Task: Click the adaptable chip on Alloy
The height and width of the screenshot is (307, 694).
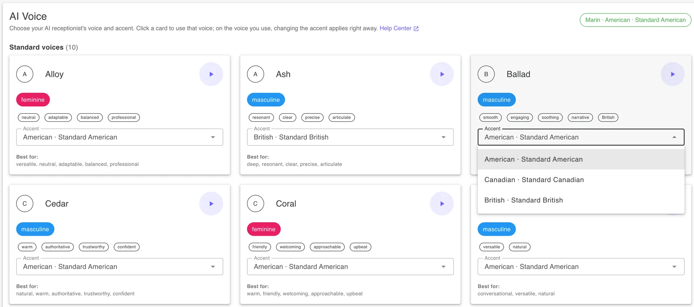Action: pos(58,117)
